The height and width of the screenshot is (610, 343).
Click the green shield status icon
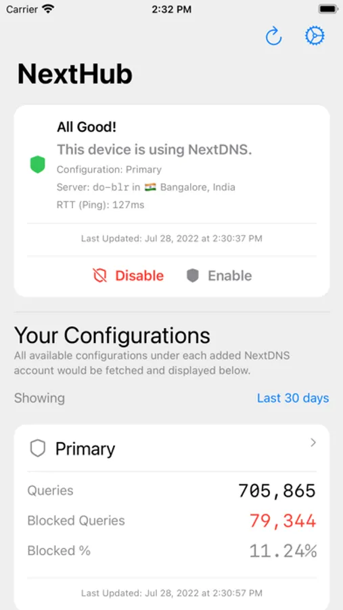[x=38, y=165]
